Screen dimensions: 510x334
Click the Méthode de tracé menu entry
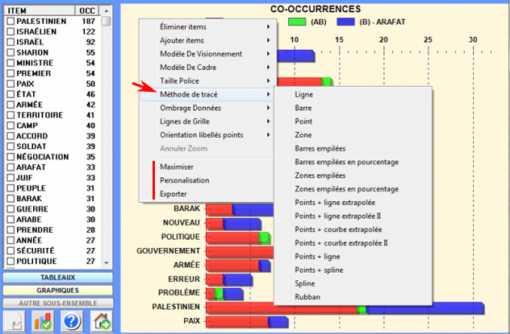[207, 94]
